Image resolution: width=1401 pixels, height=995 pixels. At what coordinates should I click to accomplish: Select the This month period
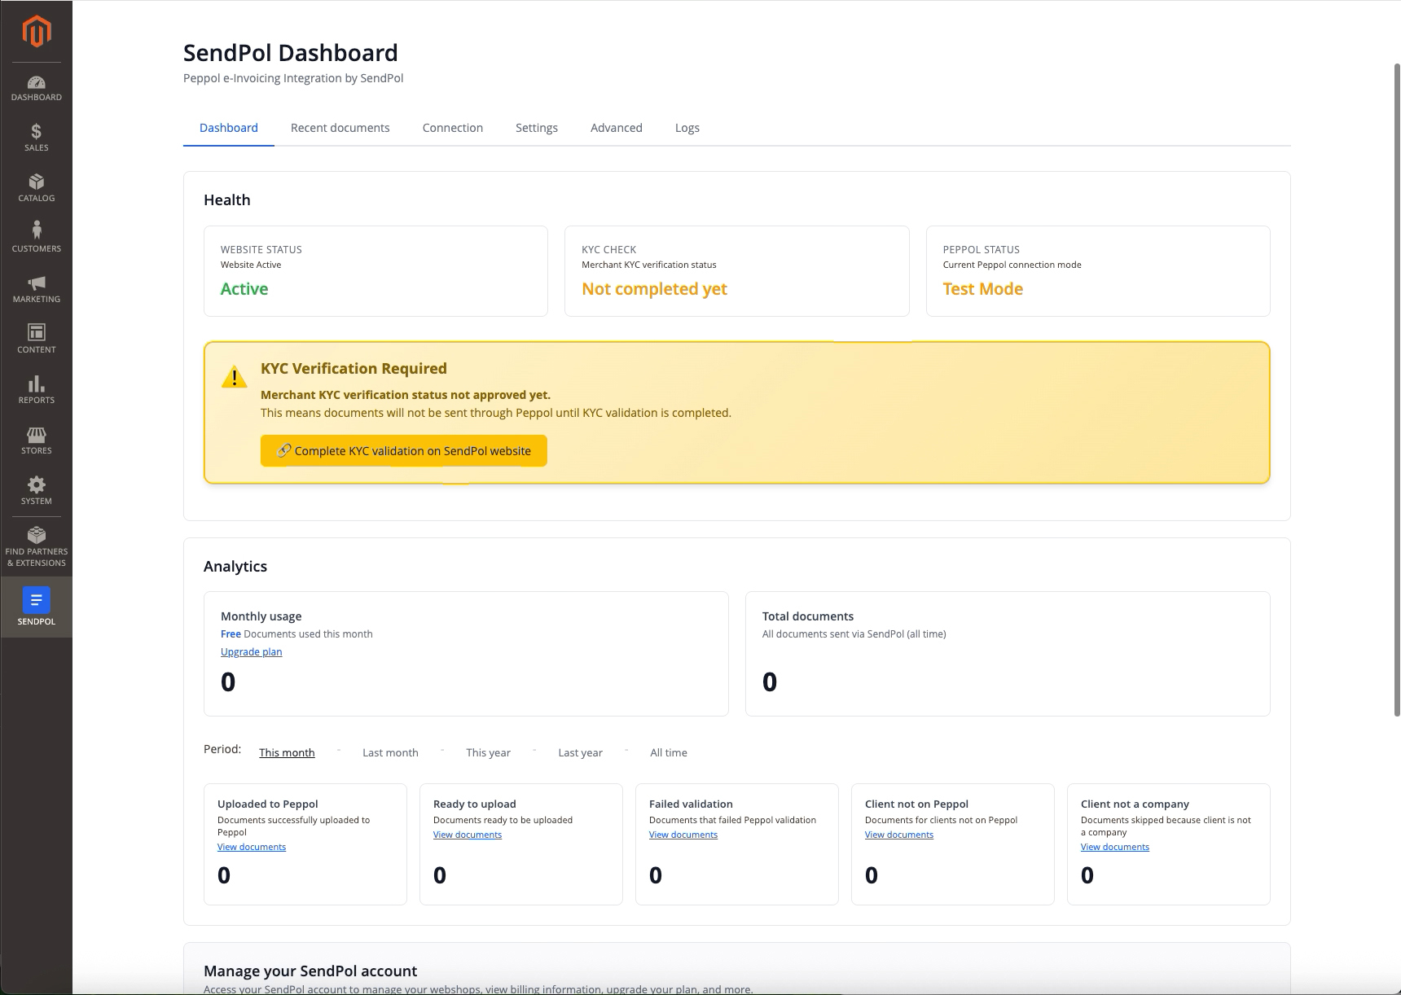pyautogui.click(x=287, y=753)
